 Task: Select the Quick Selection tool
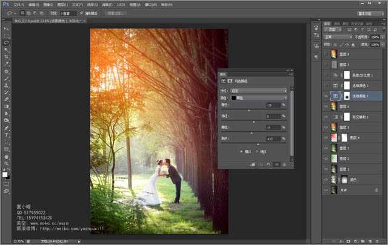(7, 50)
